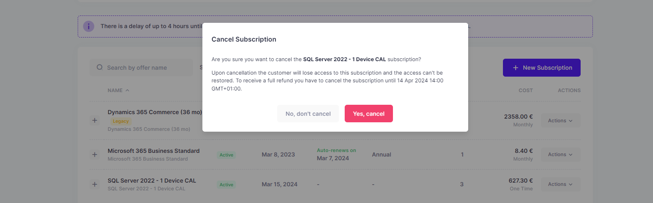Click the info icon in the delay notice
This screenshot has width=653, height=203.
pos(89,26)
